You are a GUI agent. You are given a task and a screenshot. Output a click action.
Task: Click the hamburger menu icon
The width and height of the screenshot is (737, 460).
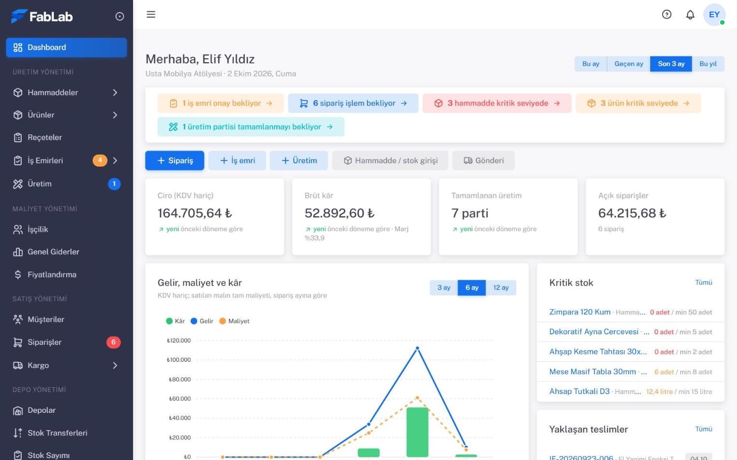click(x=151, y=14)
